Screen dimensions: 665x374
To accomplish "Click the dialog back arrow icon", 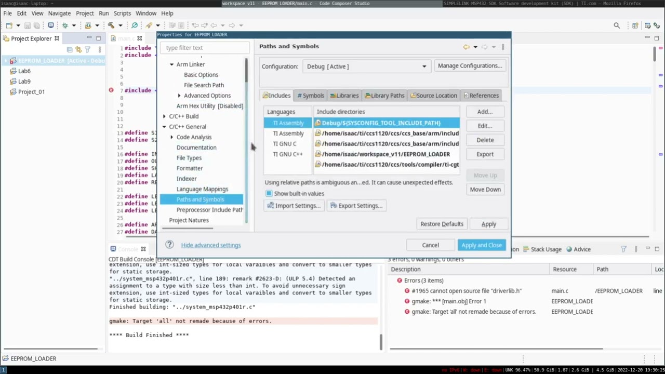I will click(x=466, y=47).
